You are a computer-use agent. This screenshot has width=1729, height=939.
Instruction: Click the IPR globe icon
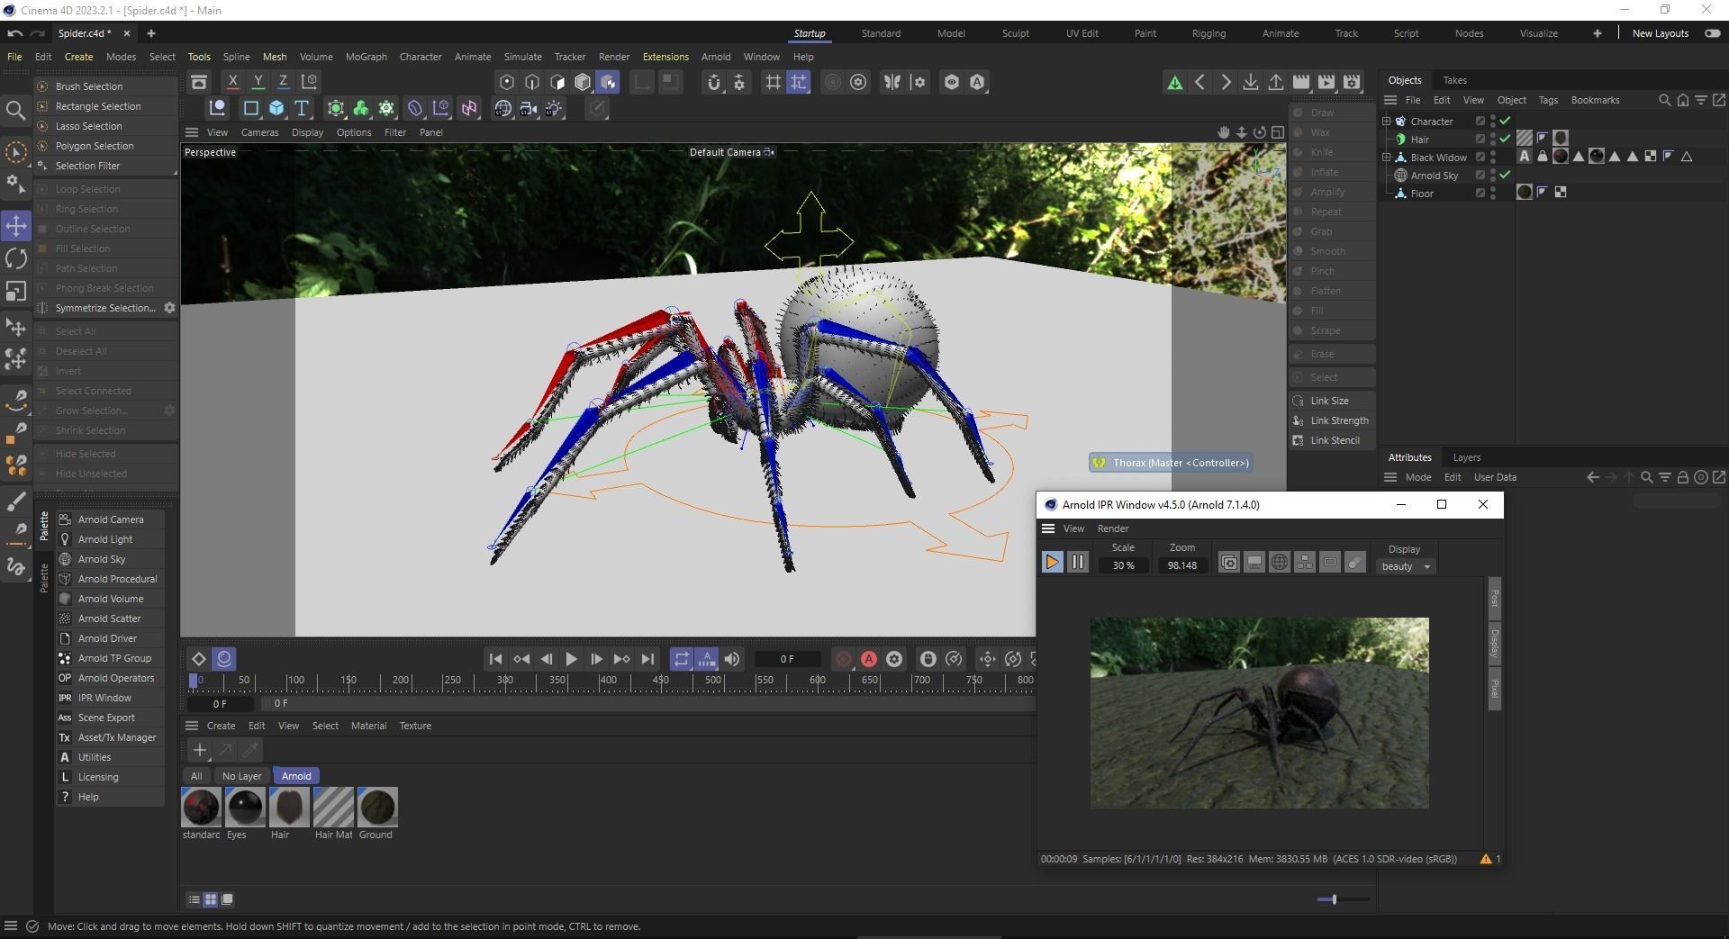[x=1279, y=563]
